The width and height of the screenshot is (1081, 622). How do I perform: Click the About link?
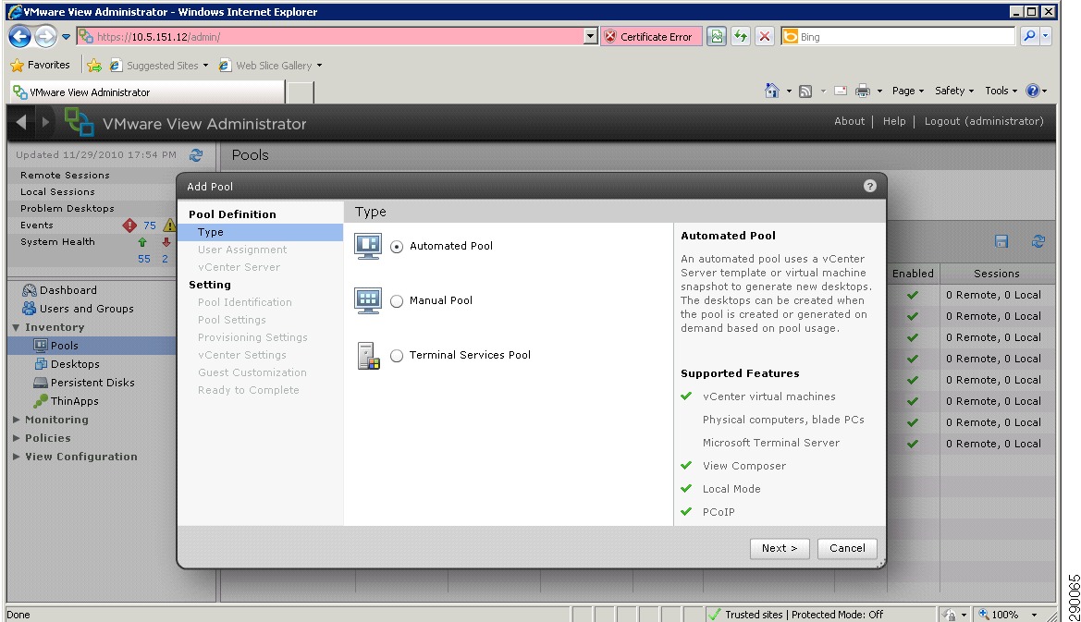tap(849, 121)
